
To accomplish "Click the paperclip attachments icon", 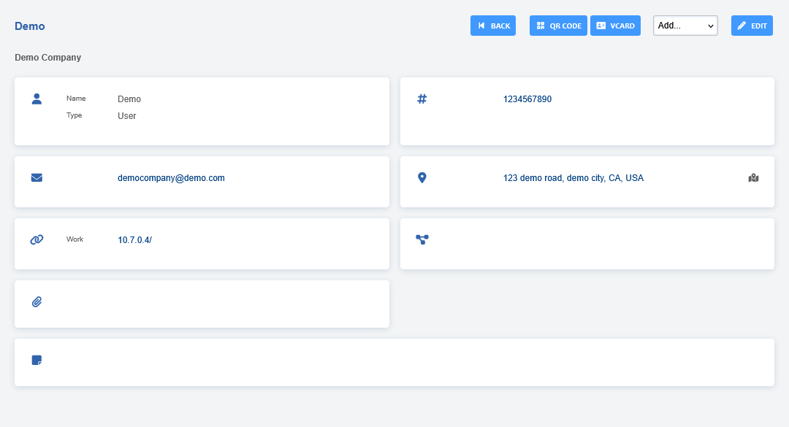I will coord(37,301).
